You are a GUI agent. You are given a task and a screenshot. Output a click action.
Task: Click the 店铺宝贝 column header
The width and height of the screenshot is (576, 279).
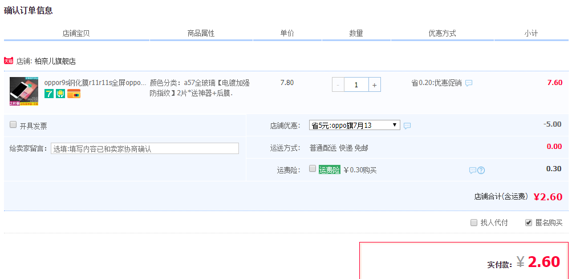click(76, 34)
